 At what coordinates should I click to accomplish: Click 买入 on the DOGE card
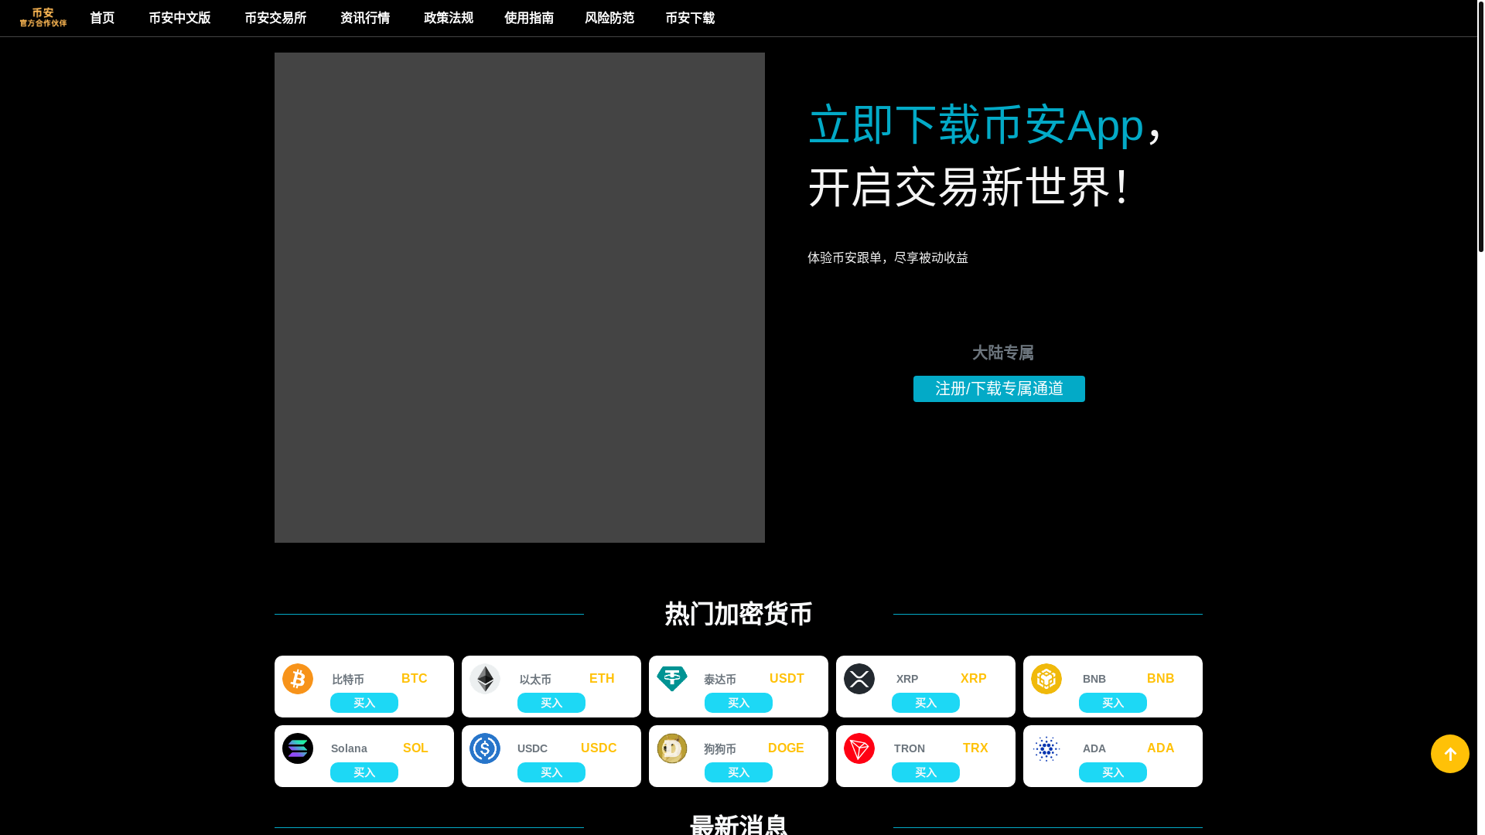point(739,772)
